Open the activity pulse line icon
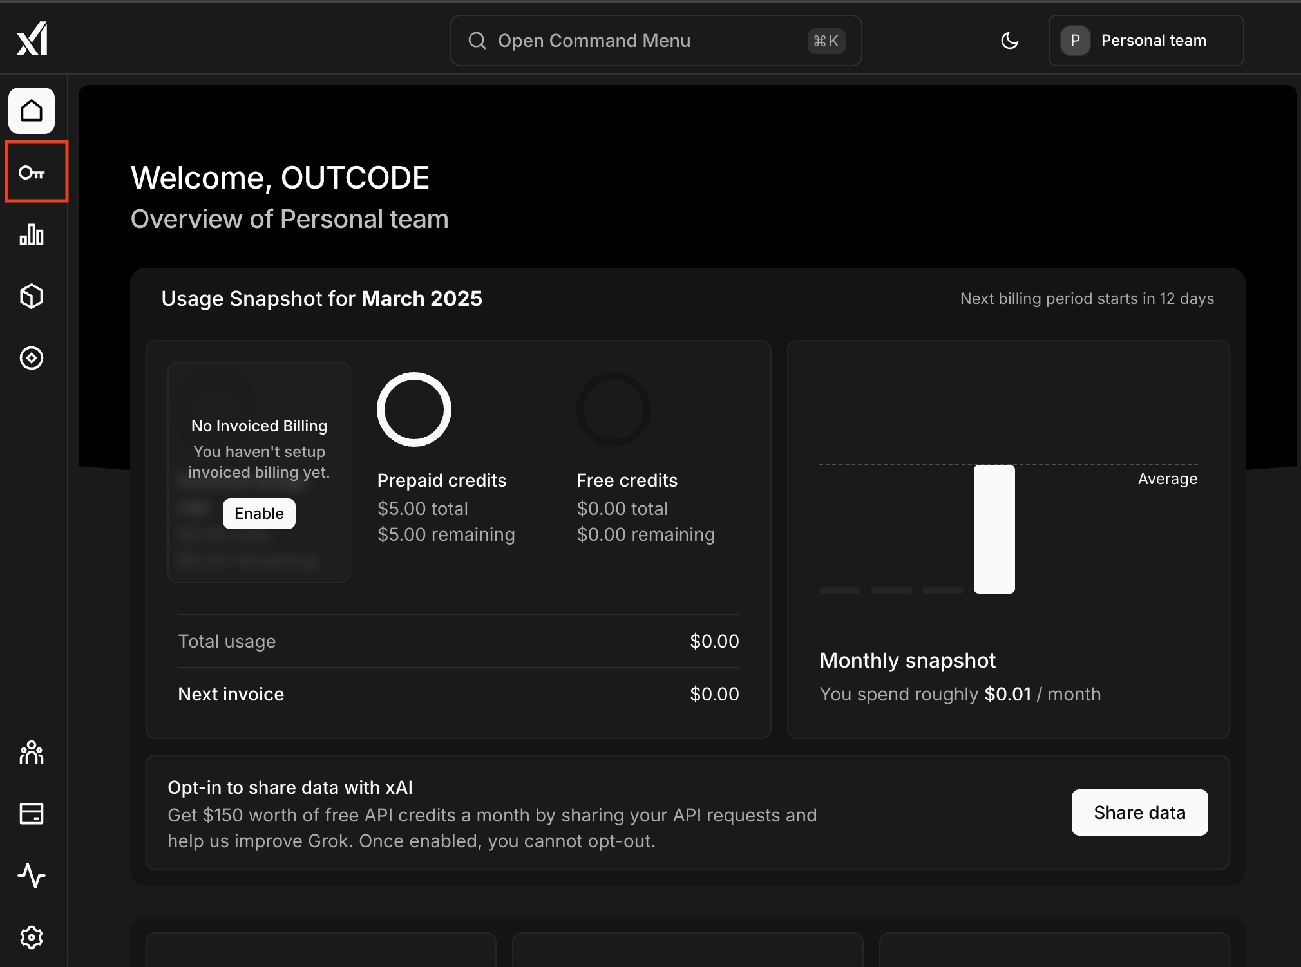Screen dimensions: 1301x967 pyautogui.click(x=32, y=876)
